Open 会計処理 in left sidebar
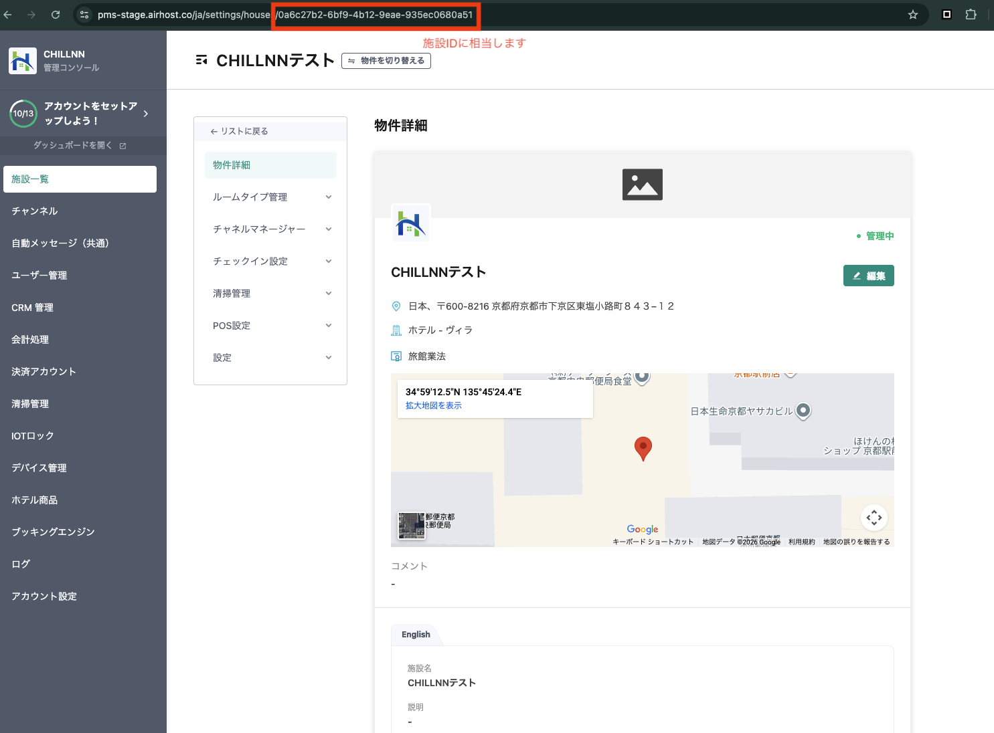994x733 pixels. click(x=80, y=340)
